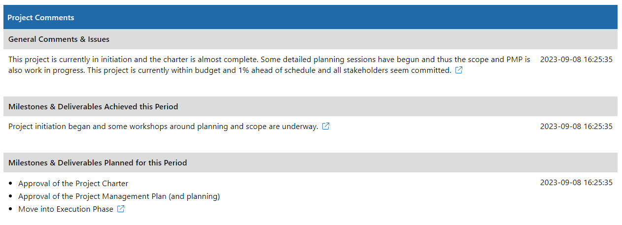Click the Approval of the Project Charter item
The width and height of the screenshot is (622, 225).
click(x=73, y=183)
